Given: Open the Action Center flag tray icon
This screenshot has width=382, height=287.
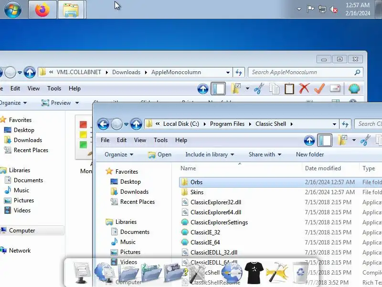Looking at the screenshot, I should [310, 10].
